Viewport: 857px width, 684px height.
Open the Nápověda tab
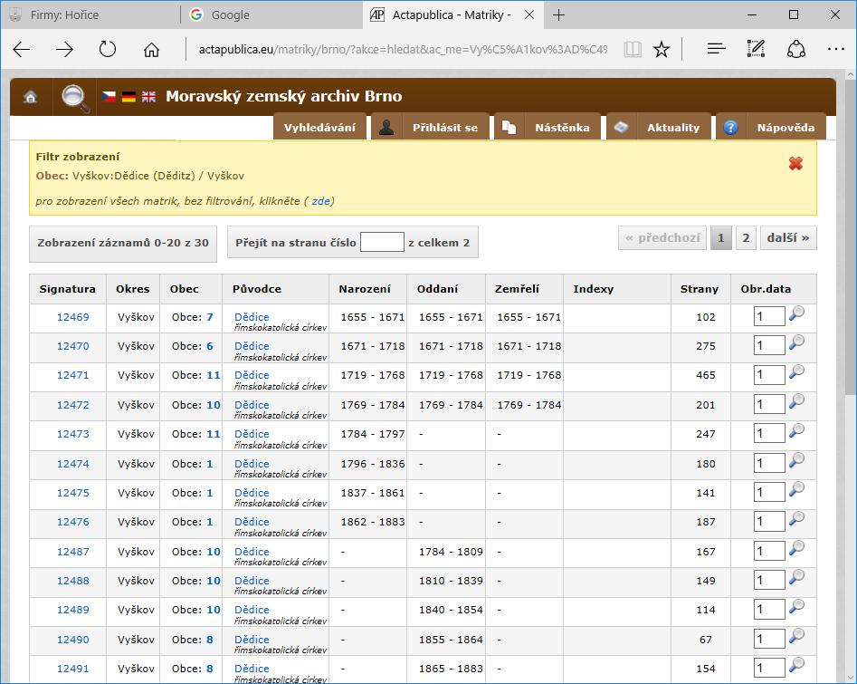786,128
